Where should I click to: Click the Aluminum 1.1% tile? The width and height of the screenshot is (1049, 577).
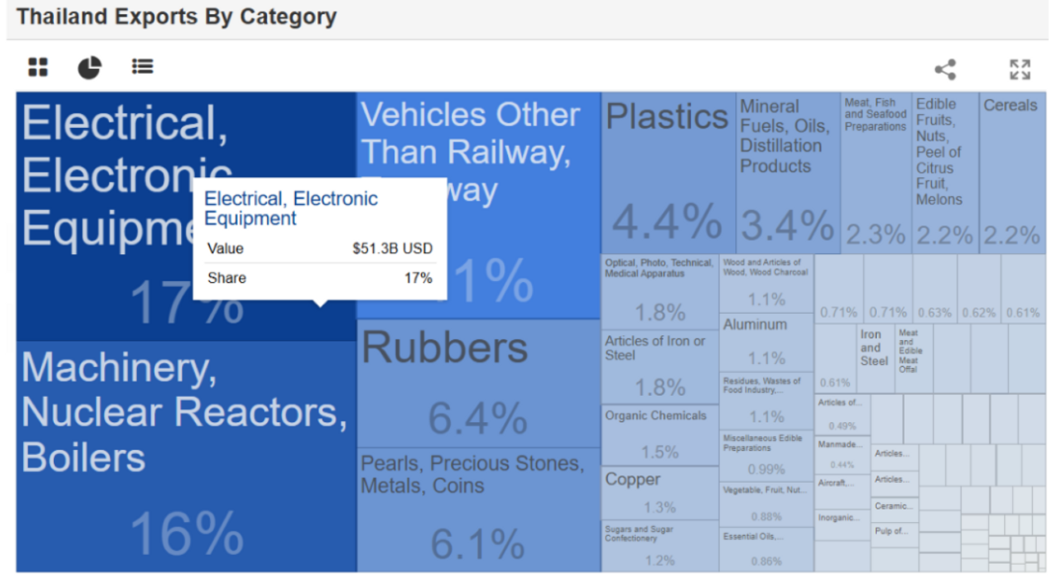pos(766,342)
